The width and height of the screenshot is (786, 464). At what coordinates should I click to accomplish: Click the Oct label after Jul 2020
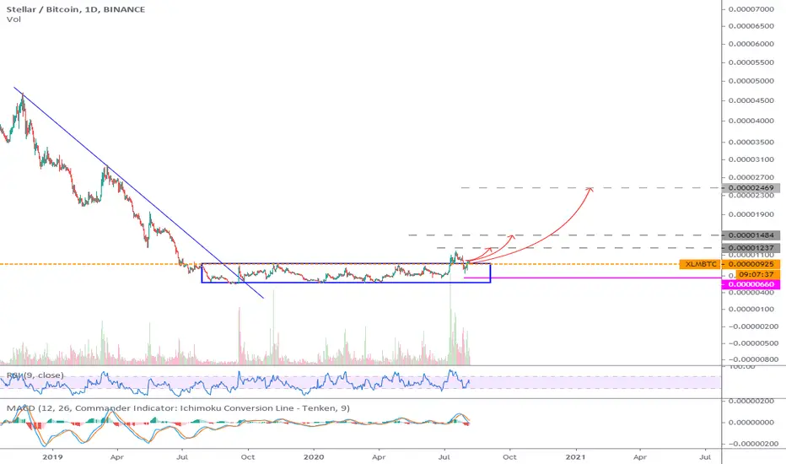tap(509, 457)
